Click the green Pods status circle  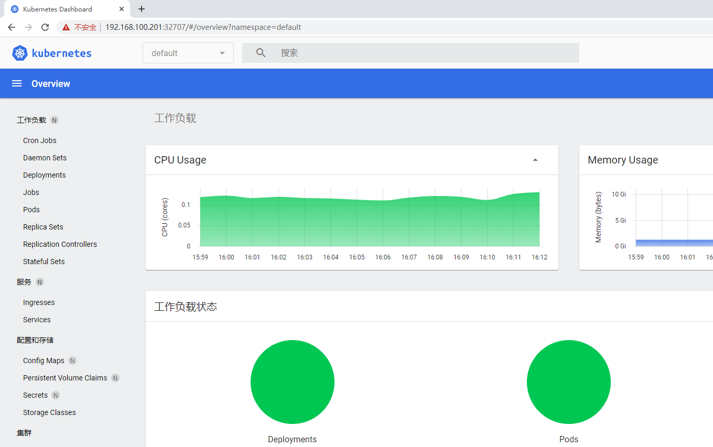click(x=569, y=382)
